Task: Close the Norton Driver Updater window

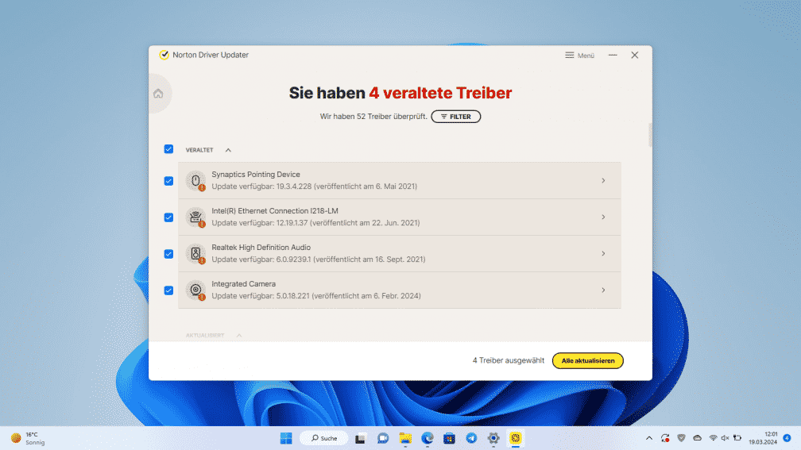Action: coord(634,55)
